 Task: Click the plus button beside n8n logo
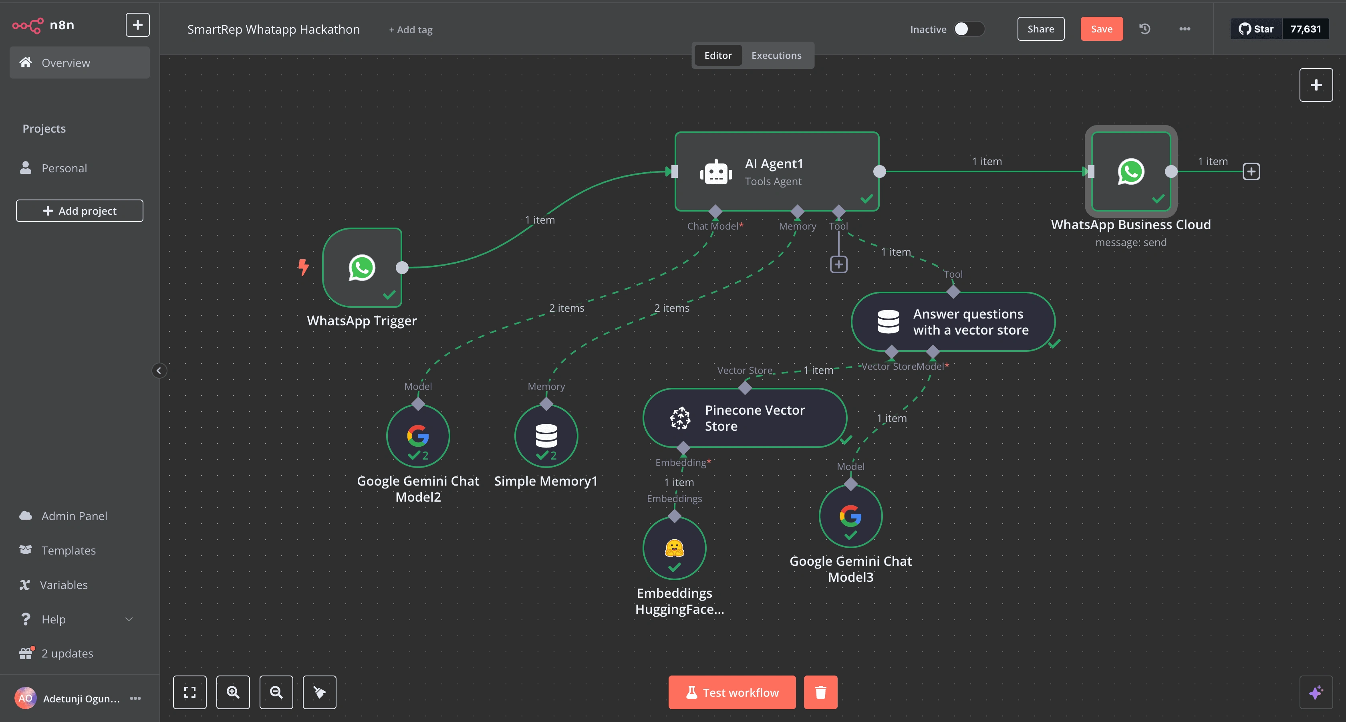coord(137,25)
